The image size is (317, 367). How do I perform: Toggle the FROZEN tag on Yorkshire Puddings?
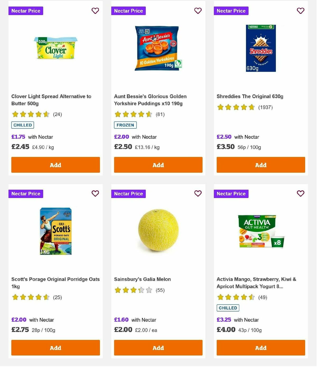(x=125, y=125)
